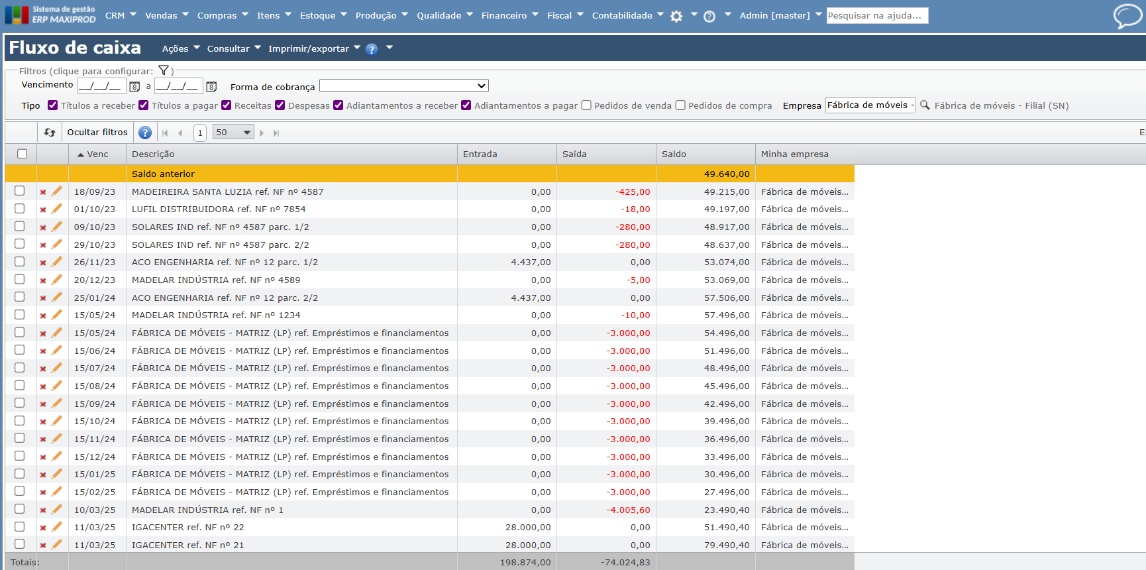Enable the Pedidos de venda checkbox

[x=586, y=105]
